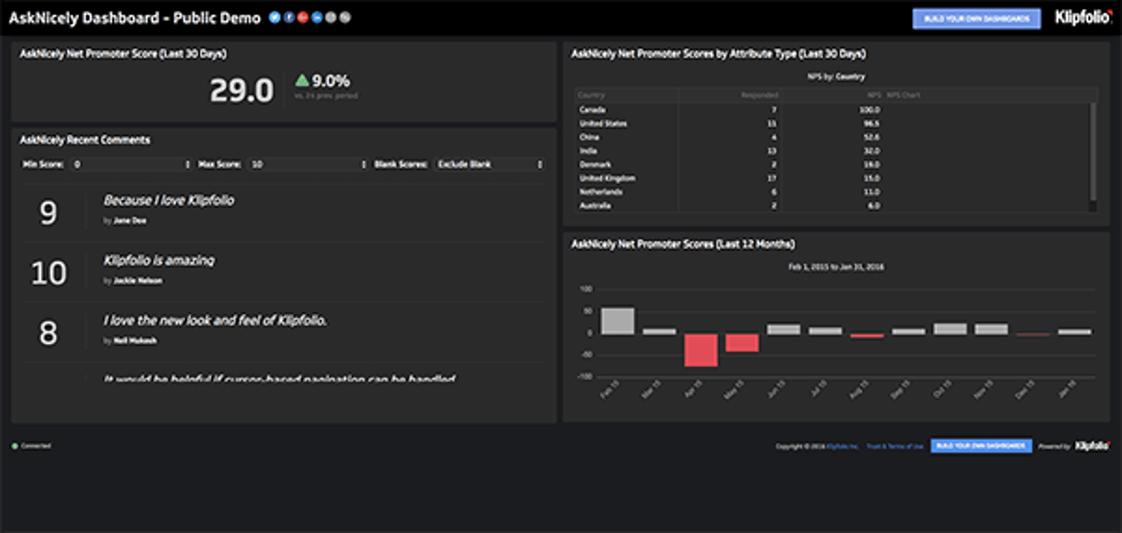
Task: Click the comment 'Klipfolio is amazing'
Action: (x=159, y=261)
